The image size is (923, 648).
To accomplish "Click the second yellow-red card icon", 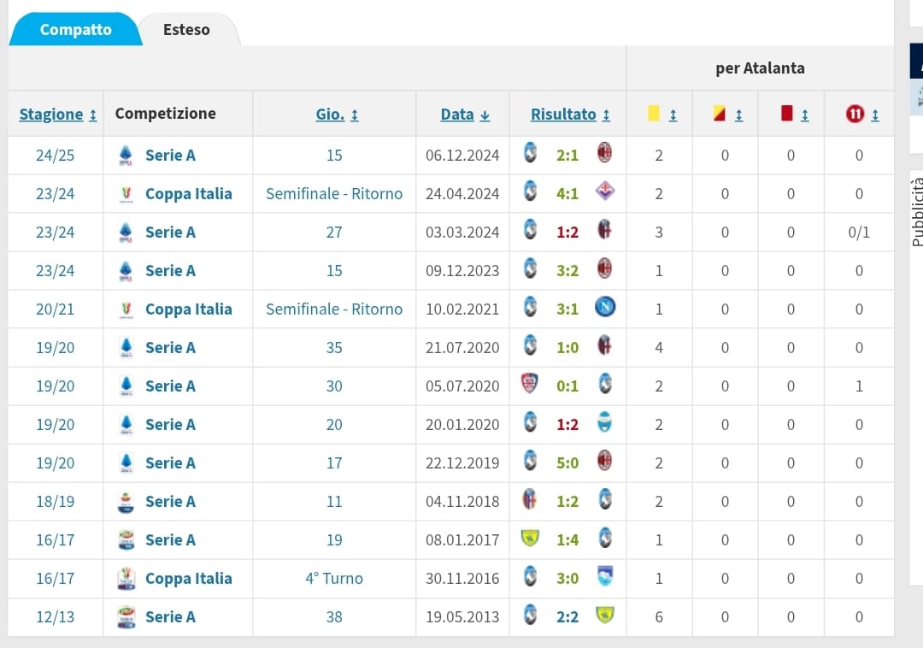I will [720, 114].
